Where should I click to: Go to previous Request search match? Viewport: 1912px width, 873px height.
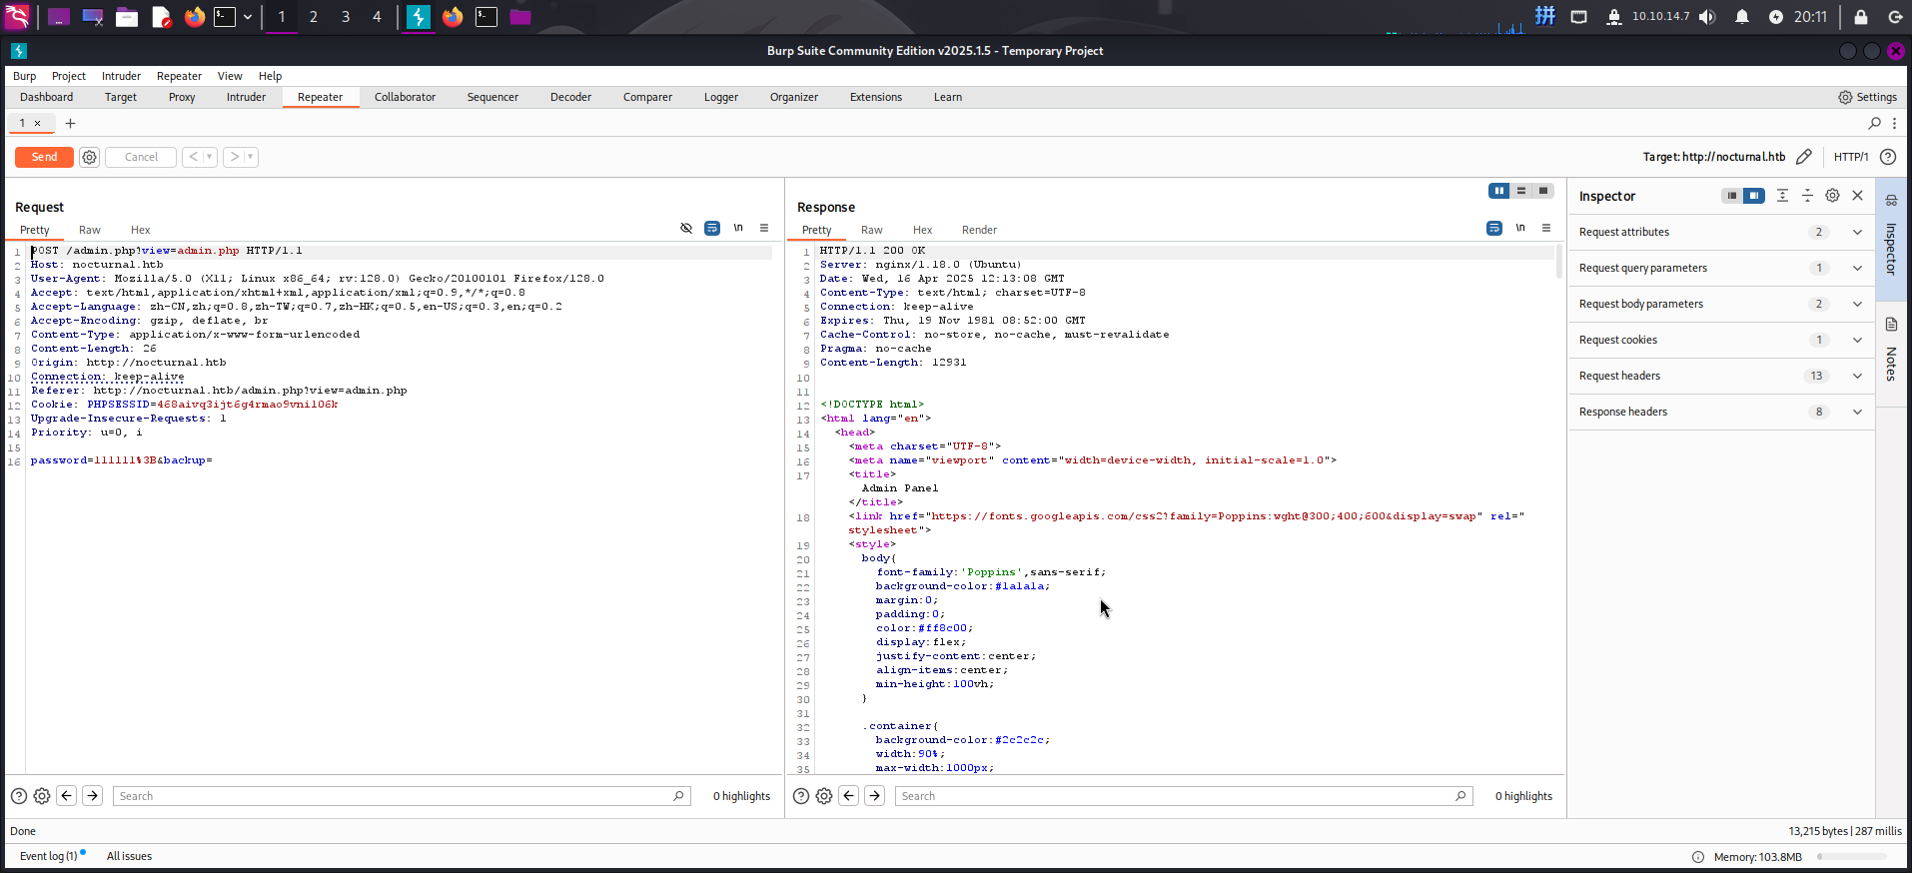[67, 796]
